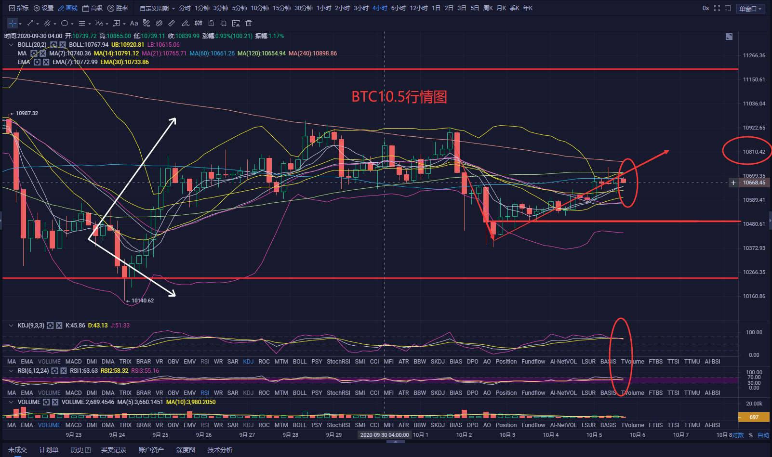The height and width of the screenshot is (457, 772).
Task: Select the horizontal lines drawing tool
Action: [x=82, y=23]
